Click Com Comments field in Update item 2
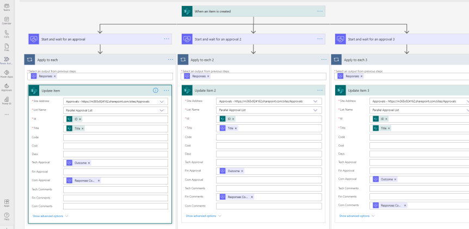 (269, 206)
